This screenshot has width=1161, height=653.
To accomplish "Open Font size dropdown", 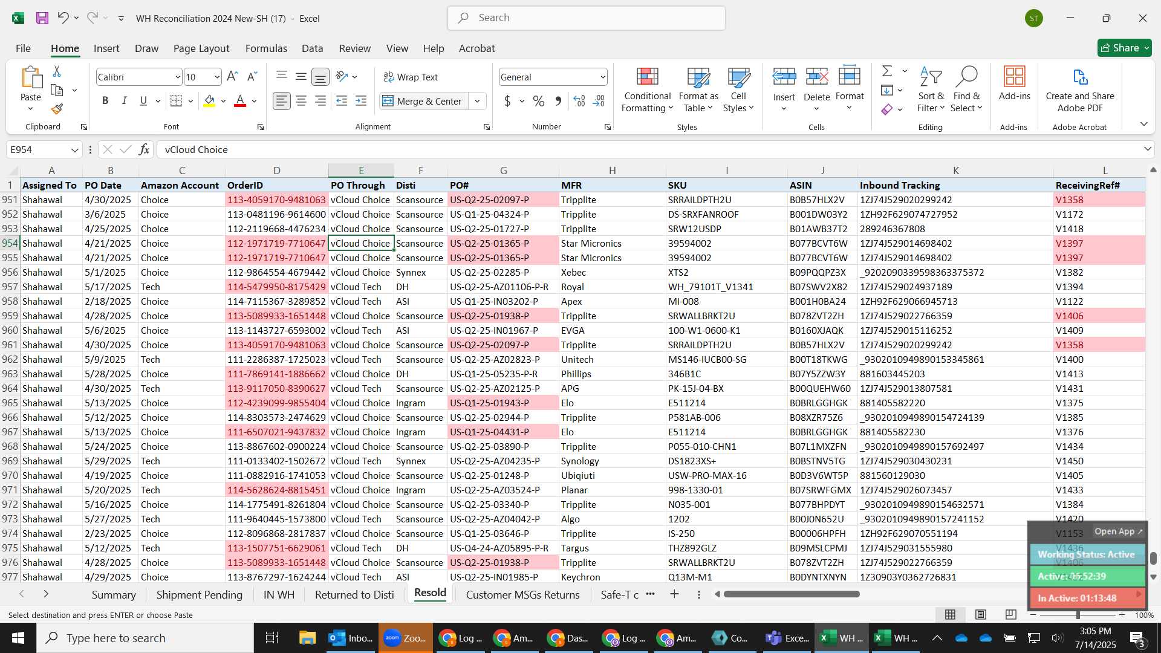I will (x=217, y=77).
